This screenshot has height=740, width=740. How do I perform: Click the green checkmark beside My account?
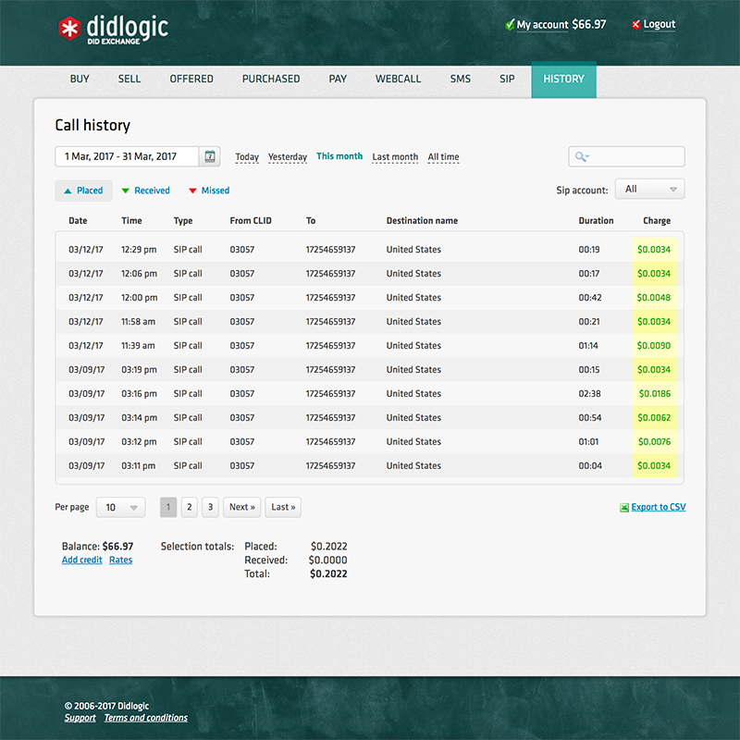510,25
